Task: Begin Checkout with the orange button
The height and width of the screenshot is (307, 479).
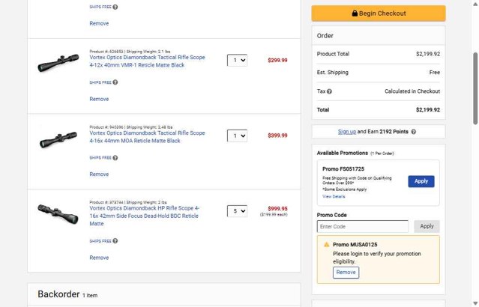Action: (x=379, y=13)
